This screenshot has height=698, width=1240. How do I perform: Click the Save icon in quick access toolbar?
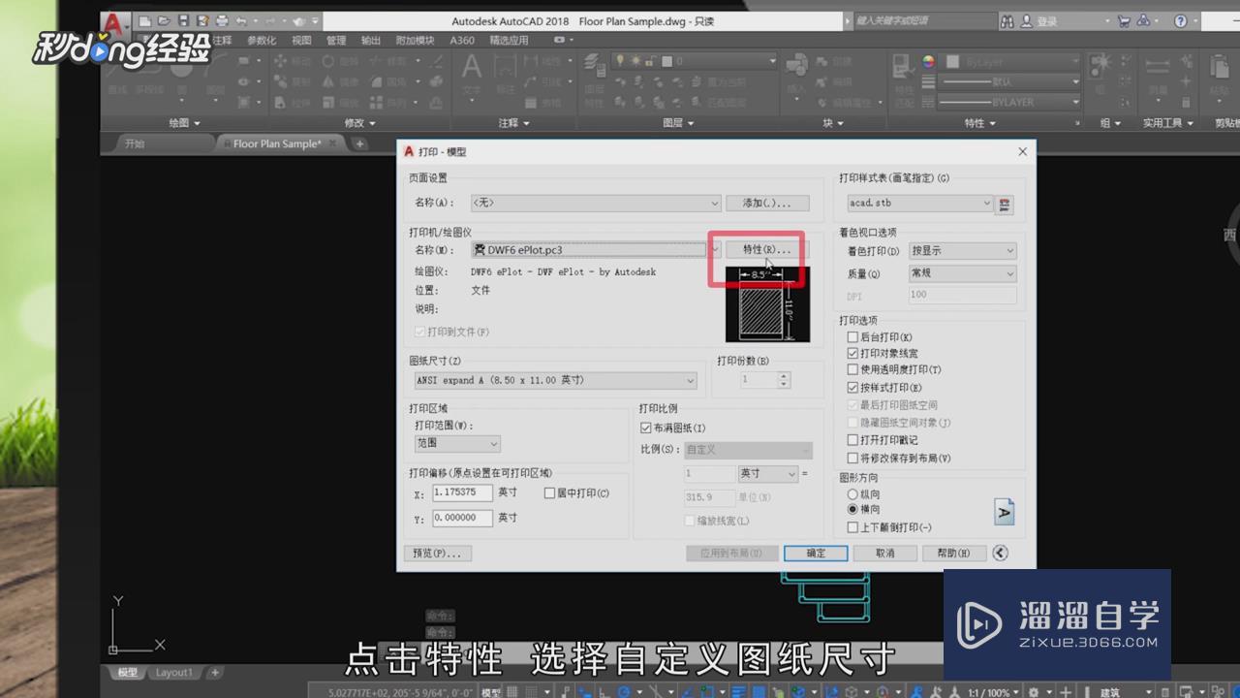point(183,20)
